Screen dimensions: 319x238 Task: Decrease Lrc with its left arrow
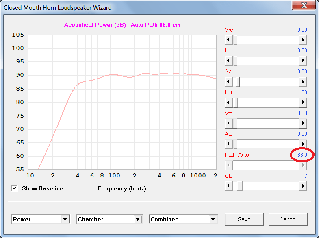(x=229, y=61)
